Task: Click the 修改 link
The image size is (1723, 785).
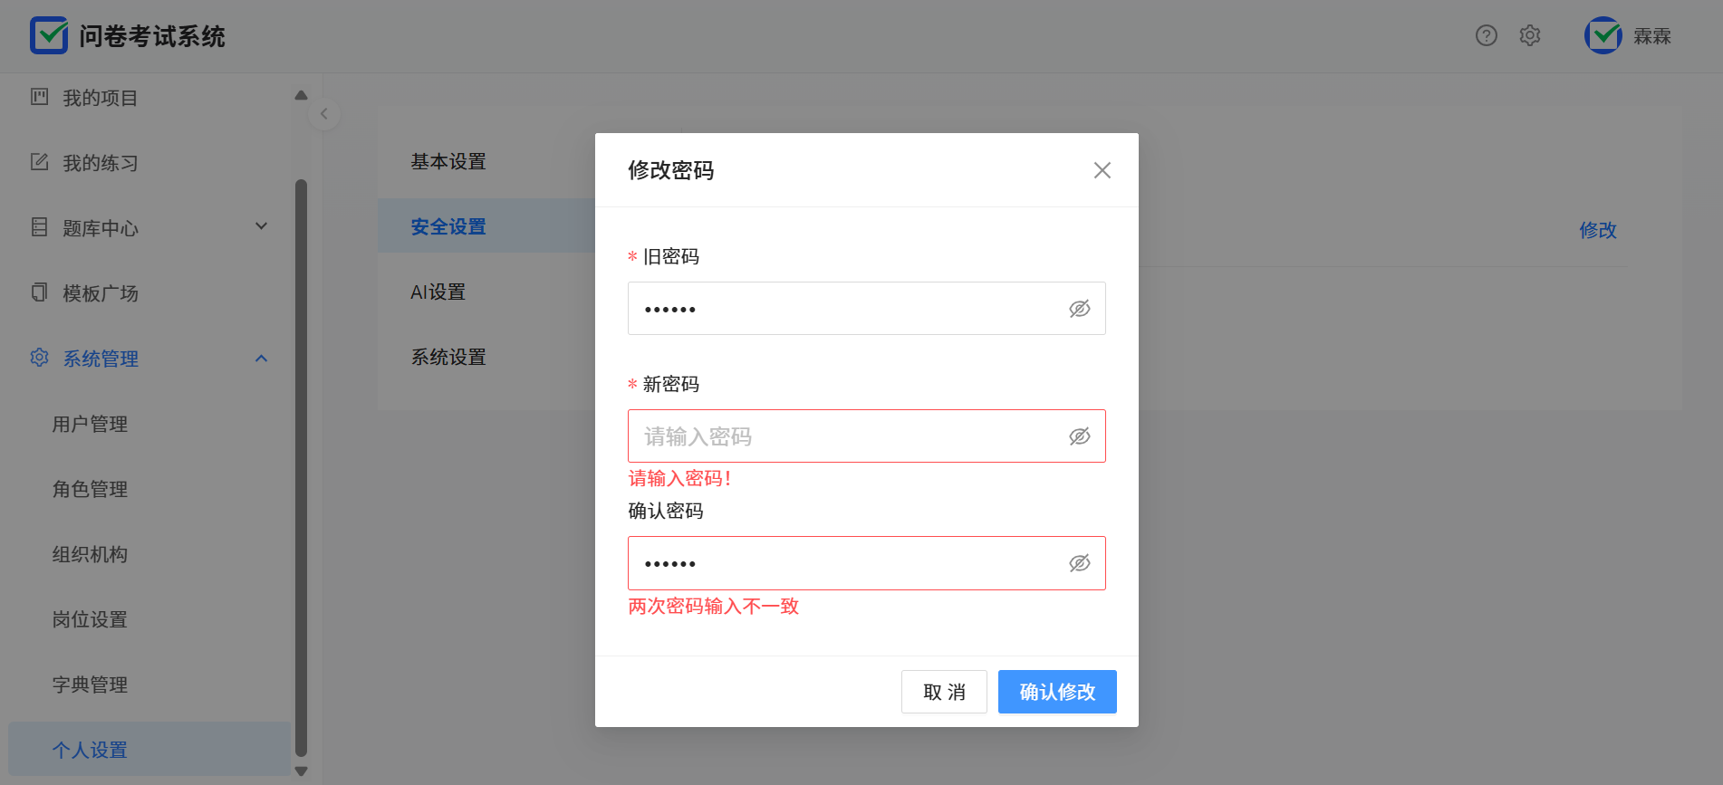Action: pos(1598,230)
